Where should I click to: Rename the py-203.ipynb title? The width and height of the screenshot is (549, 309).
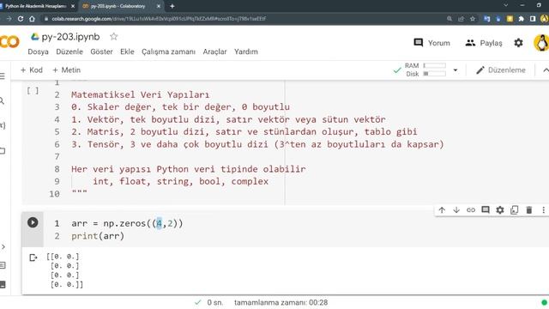[x=70, y=36]
